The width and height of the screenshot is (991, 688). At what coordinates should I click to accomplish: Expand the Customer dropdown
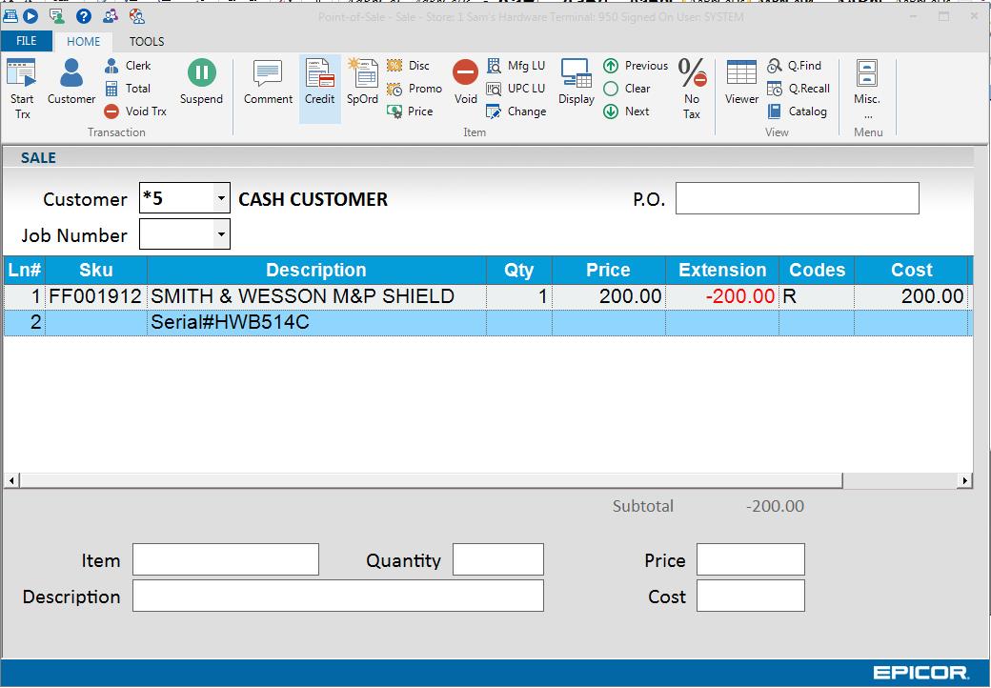(x=221, y=199)
